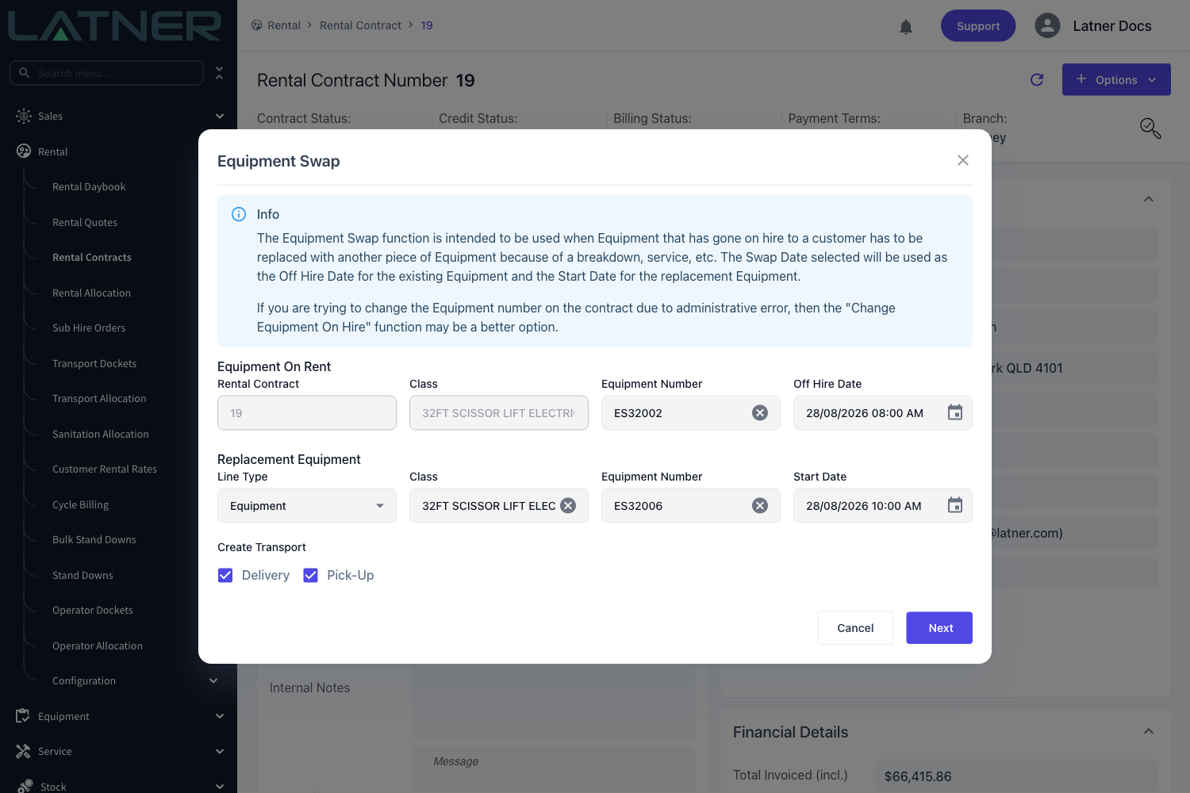
Task: Clear the replacement 32FT Scissor Lift class
Action: pyautogui.click(x=568, y=506)
